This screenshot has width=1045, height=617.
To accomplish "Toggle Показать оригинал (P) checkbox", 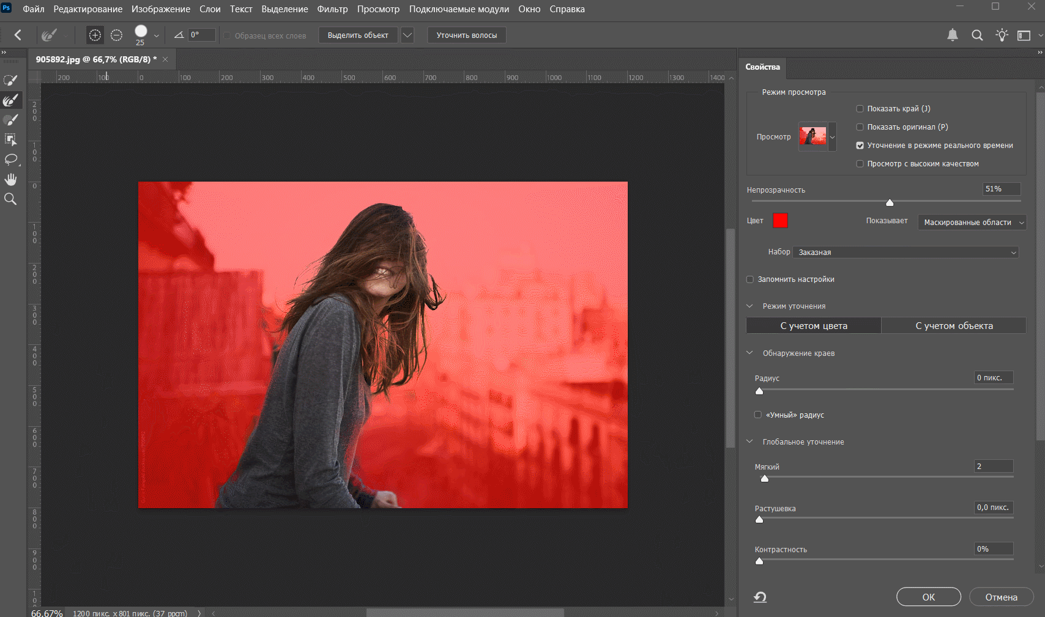I will pos(860,127).
